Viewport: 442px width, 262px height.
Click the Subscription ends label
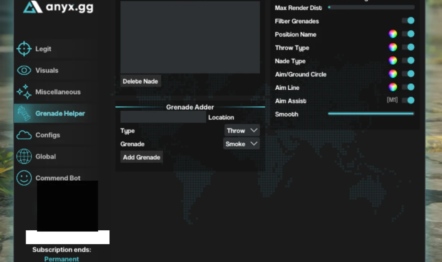(62, 250)
